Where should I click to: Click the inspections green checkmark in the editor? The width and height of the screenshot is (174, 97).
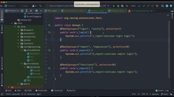click(x=168, y=15)
